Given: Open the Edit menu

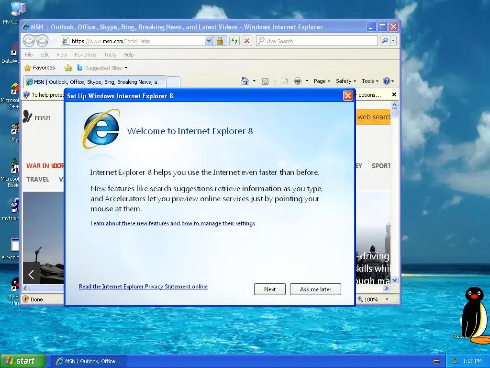Looking at the screenshot, I should pyautogui.click(x=45, y=55).
